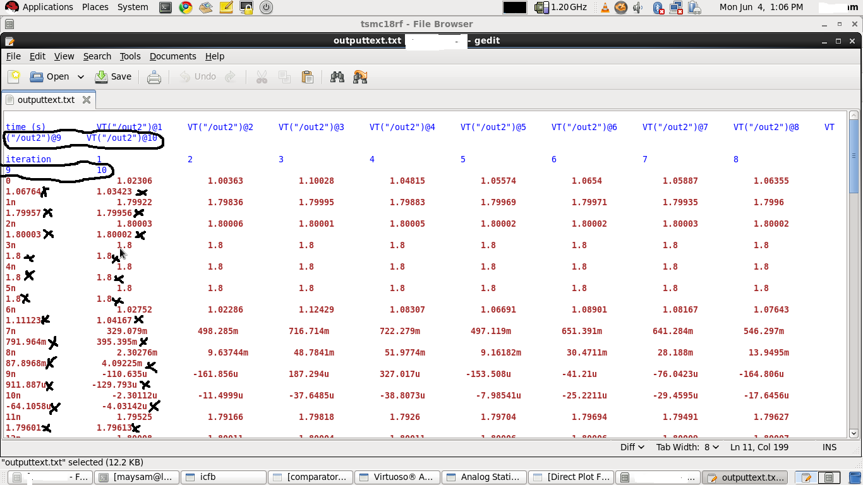Open the Diff syntax highlighting dropdown
This screenshot has height=485, width=863.
coord(632,447)
